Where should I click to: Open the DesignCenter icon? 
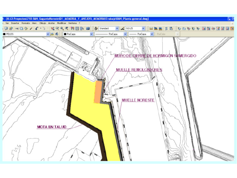pos(77,28)
